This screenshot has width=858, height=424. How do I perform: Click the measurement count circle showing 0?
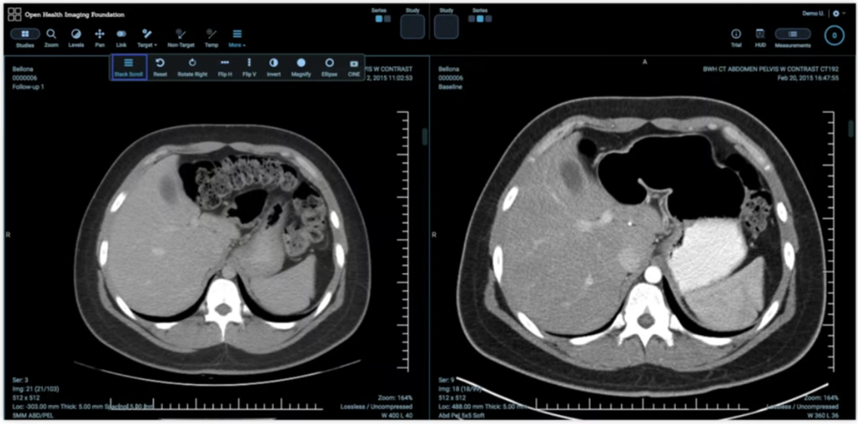coord(835,36)
